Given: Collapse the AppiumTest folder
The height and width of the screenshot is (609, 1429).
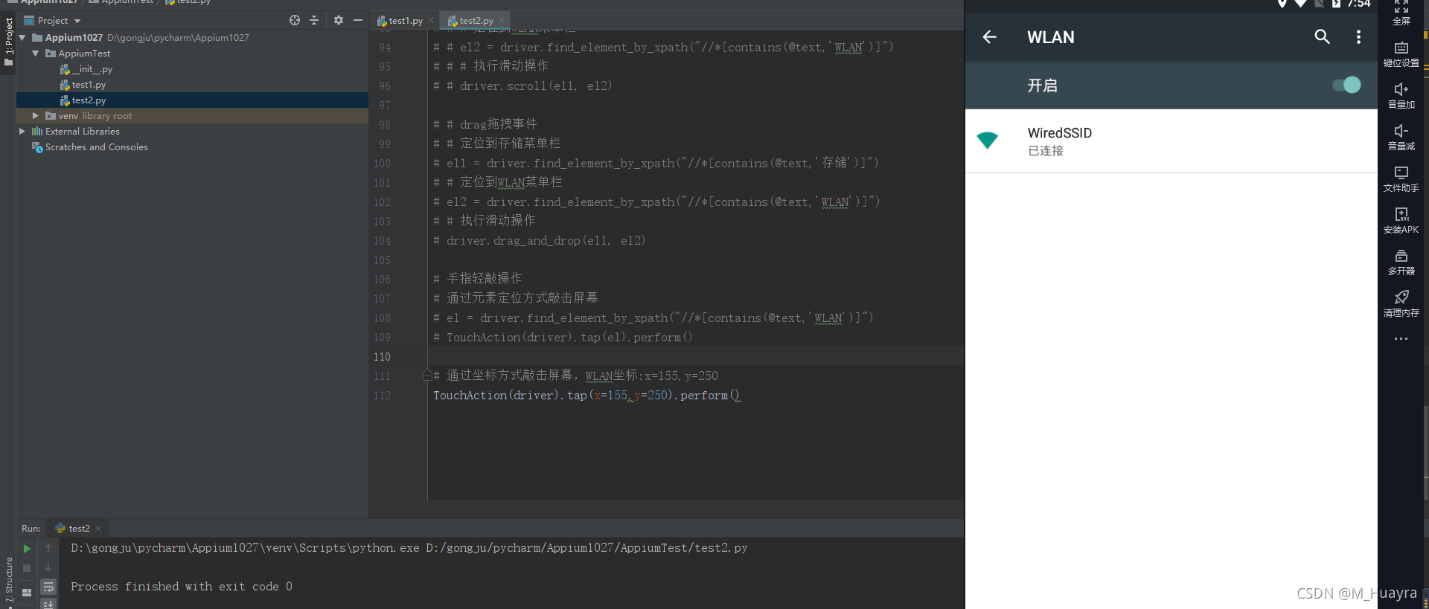Looking at the screenshot, I should point(36,53).
